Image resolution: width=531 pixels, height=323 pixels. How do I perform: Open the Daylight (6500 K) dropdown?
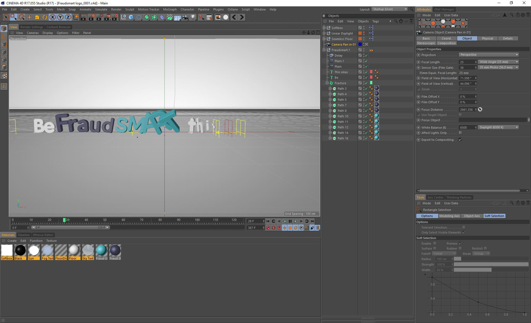[x=498, y=127]
